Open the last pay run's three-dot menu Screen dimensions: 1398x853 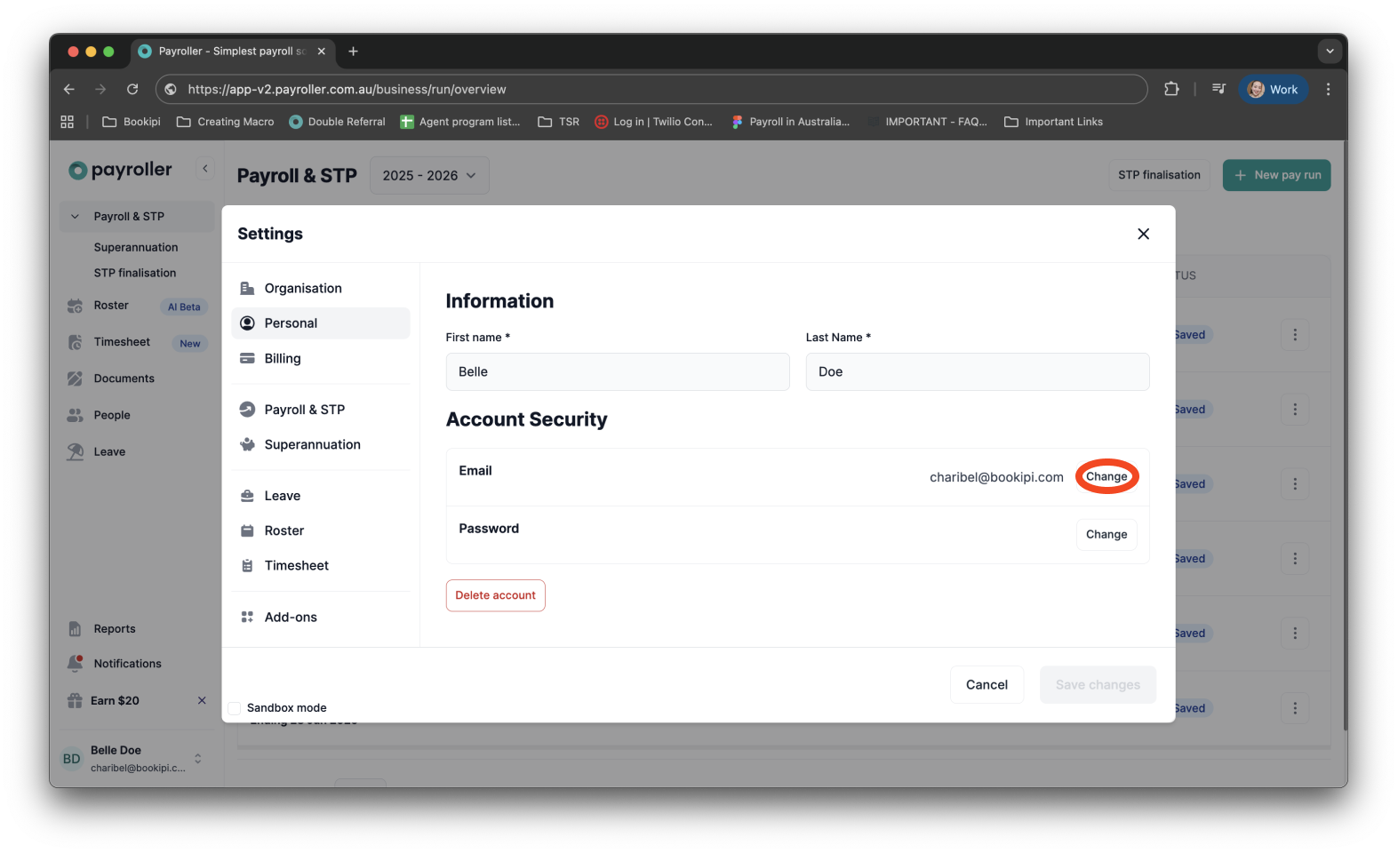pyautogui.click(x=1295, y=708)
